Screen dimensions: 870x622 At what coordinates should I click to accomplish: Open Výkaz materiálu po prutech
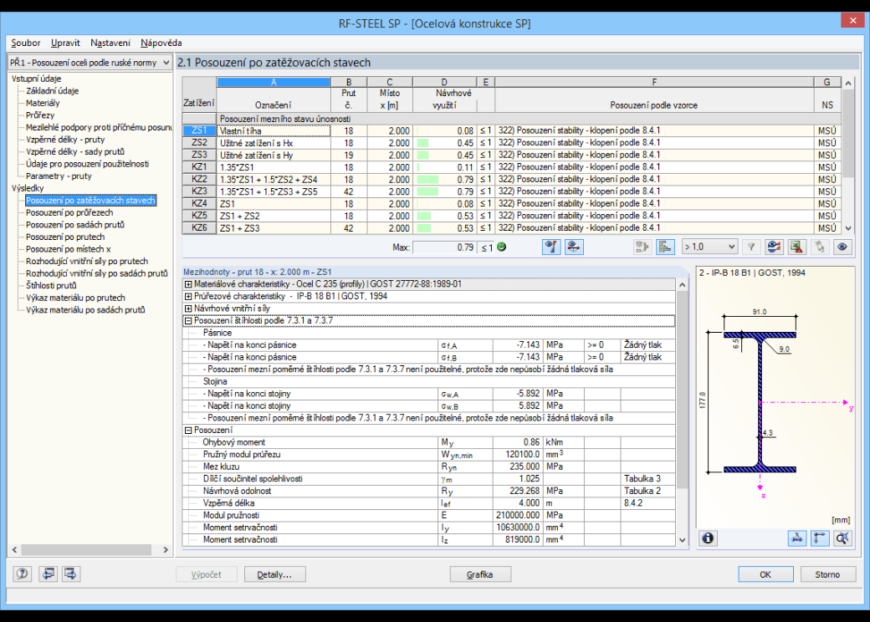[x=75, y=298]
